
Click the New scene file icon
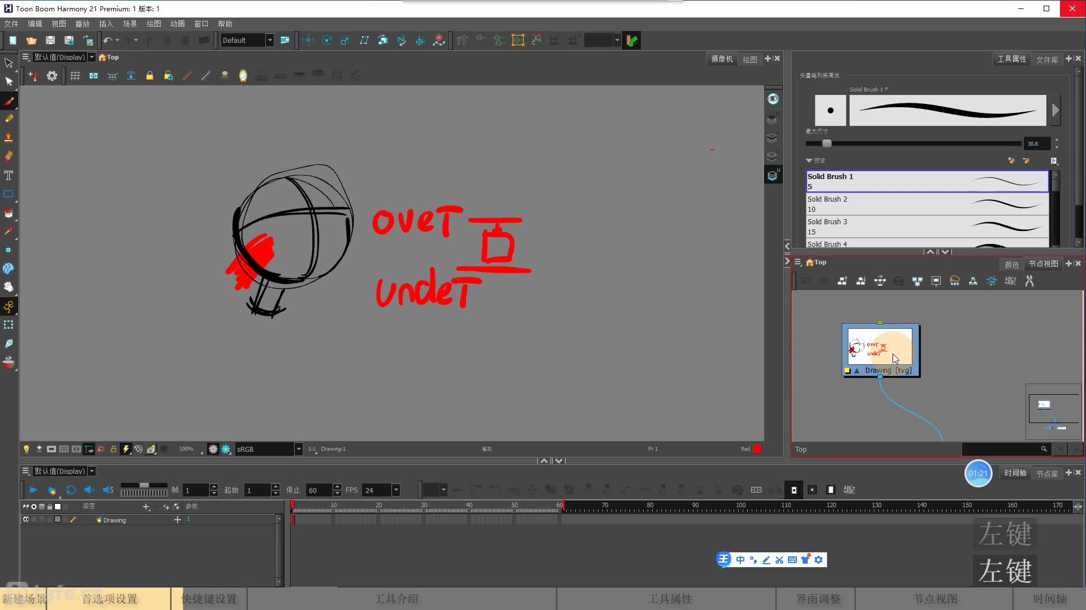[12, 40]
